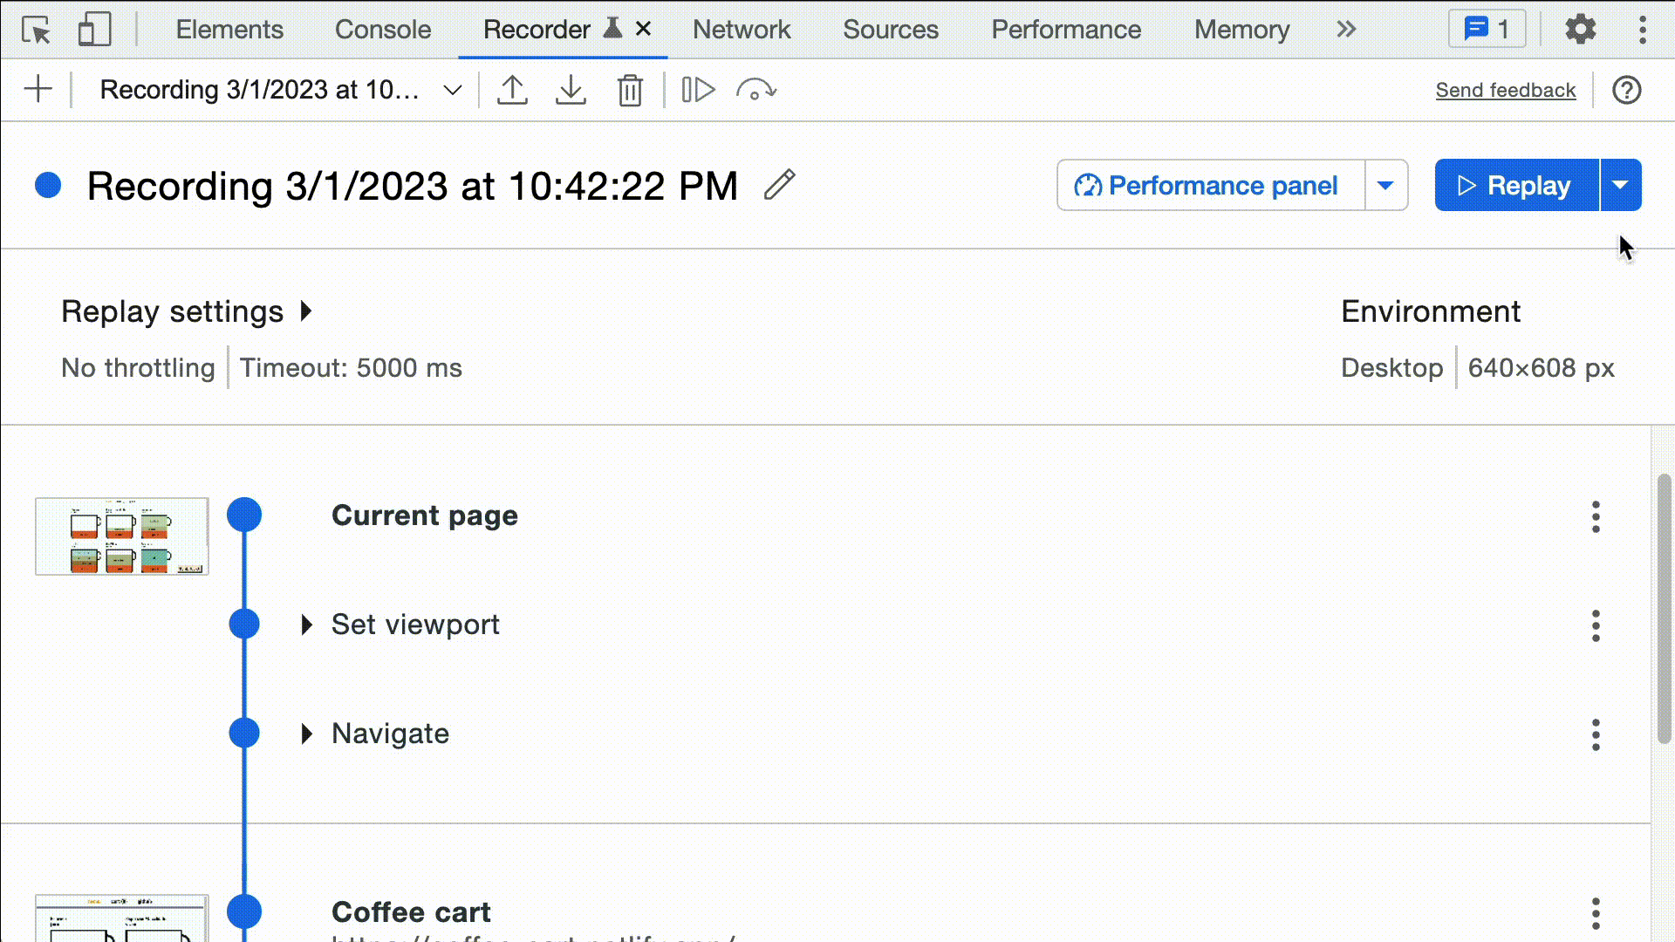Image resolution: width=1675 pixels, height=942 pixels.
Task: Click the Delete recording icon
Action: [629, 90]
